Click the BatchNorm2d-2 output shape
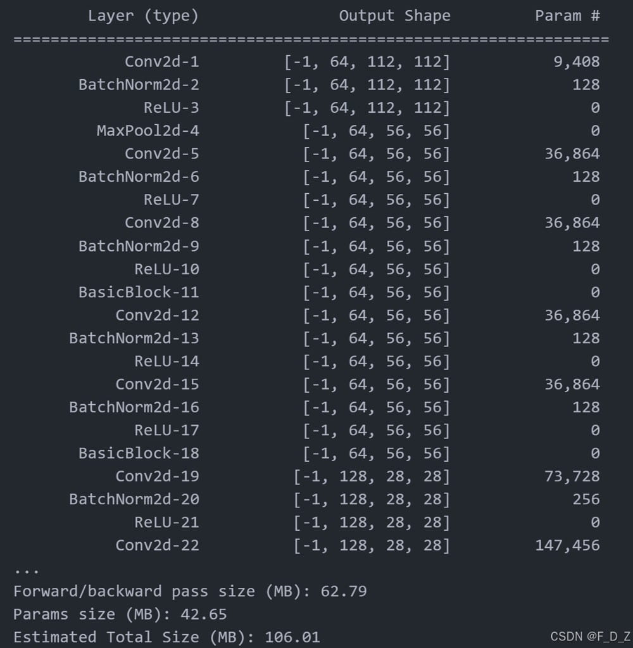The image size is (633, 648). [x=367, y=85]
